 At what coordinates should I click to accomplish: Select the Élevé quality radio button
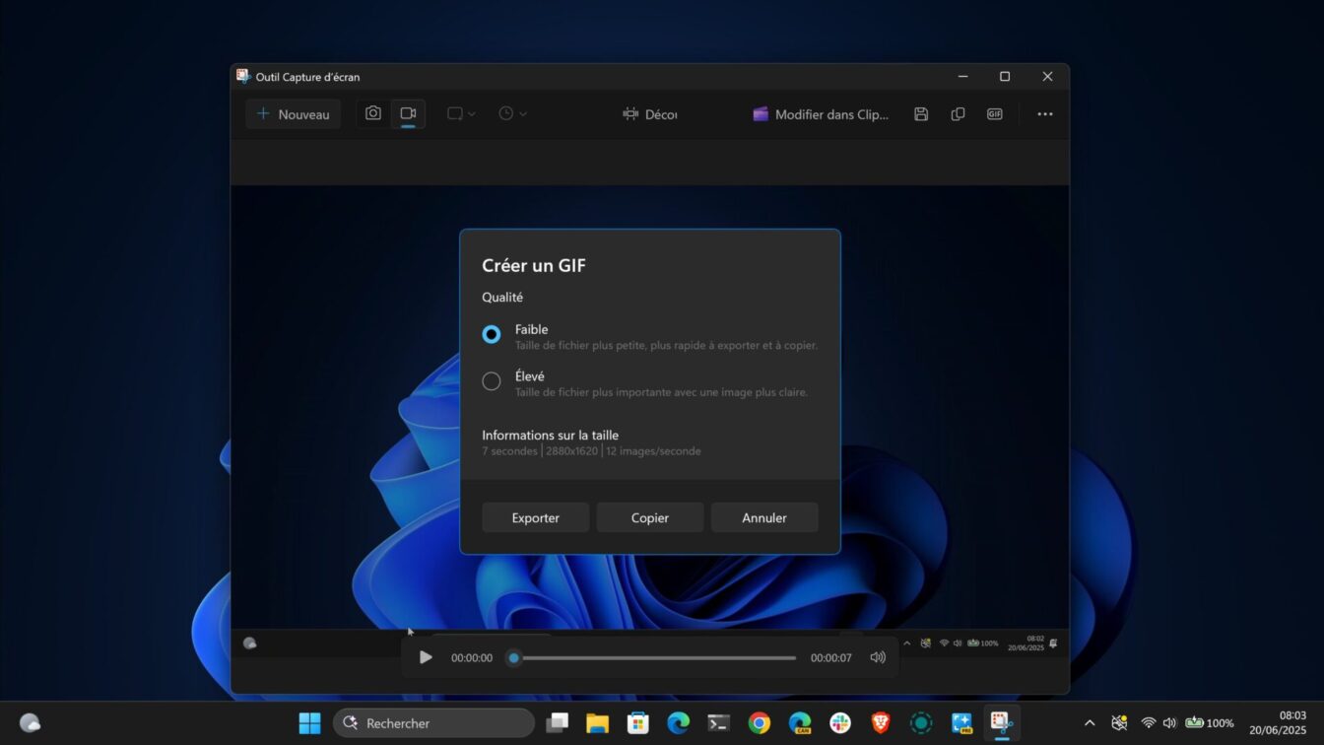492,381
